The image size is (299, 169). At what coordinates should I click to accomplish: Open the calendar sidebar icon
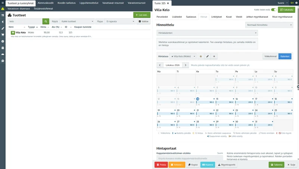click(3, 48)
